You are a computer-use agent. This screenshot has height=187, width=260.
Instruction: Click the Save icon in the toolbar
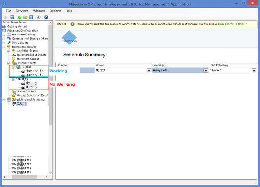pyautogui.click(x=12, y=17)
